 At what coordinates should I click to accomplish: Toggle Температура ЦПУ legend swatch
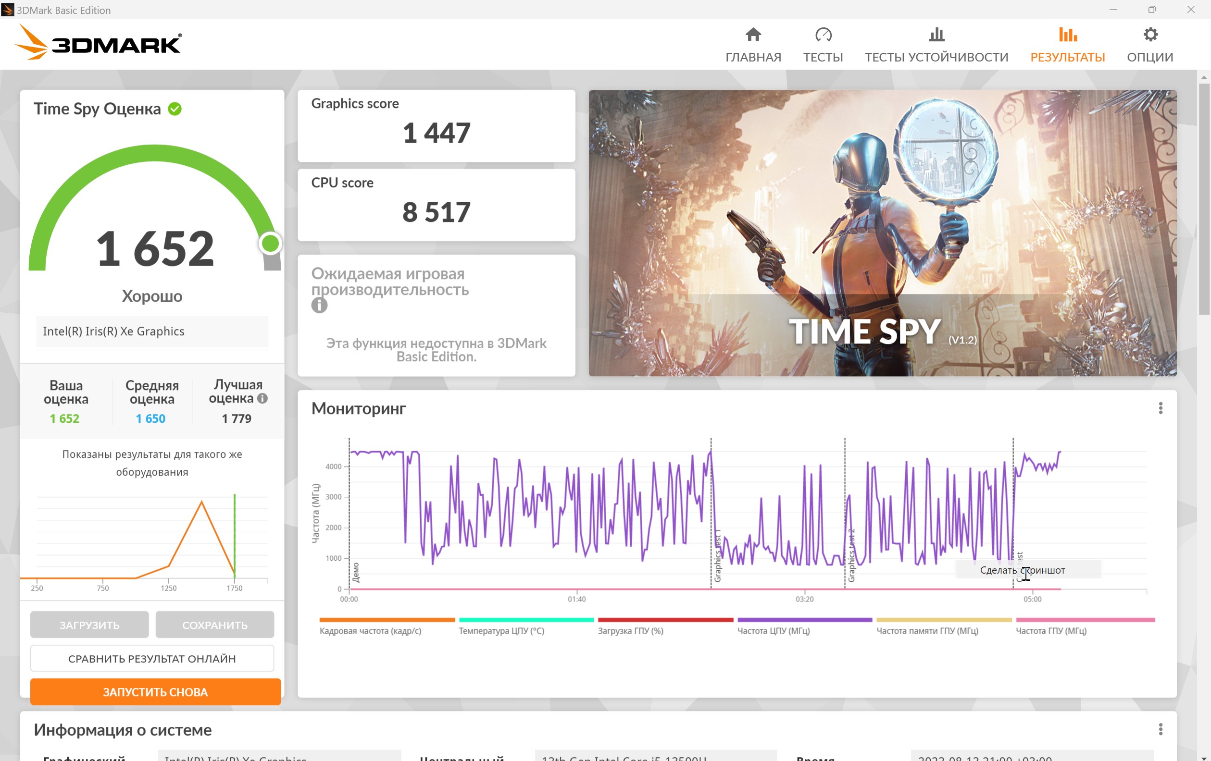(526, 620)
